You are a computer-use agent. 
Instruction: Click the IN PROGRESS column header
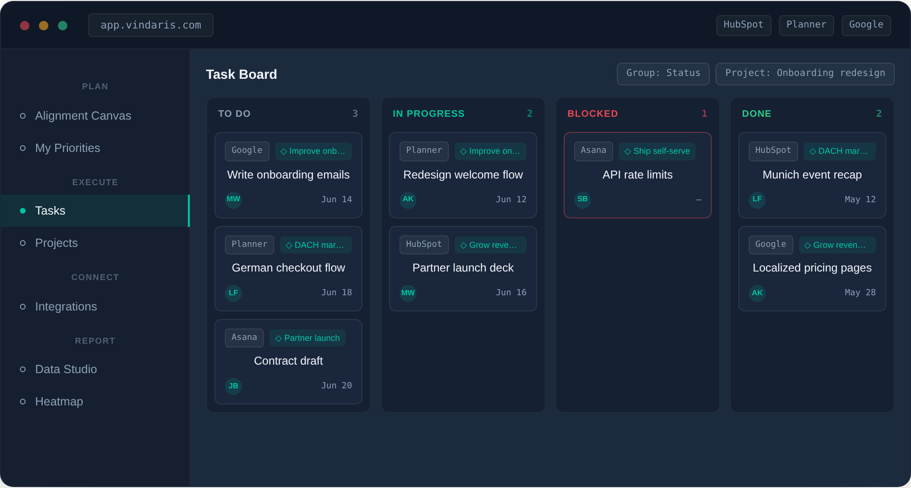pos(428,114)
